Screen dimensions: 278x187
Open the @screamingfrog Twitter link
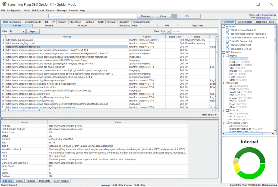coord(263,17)
